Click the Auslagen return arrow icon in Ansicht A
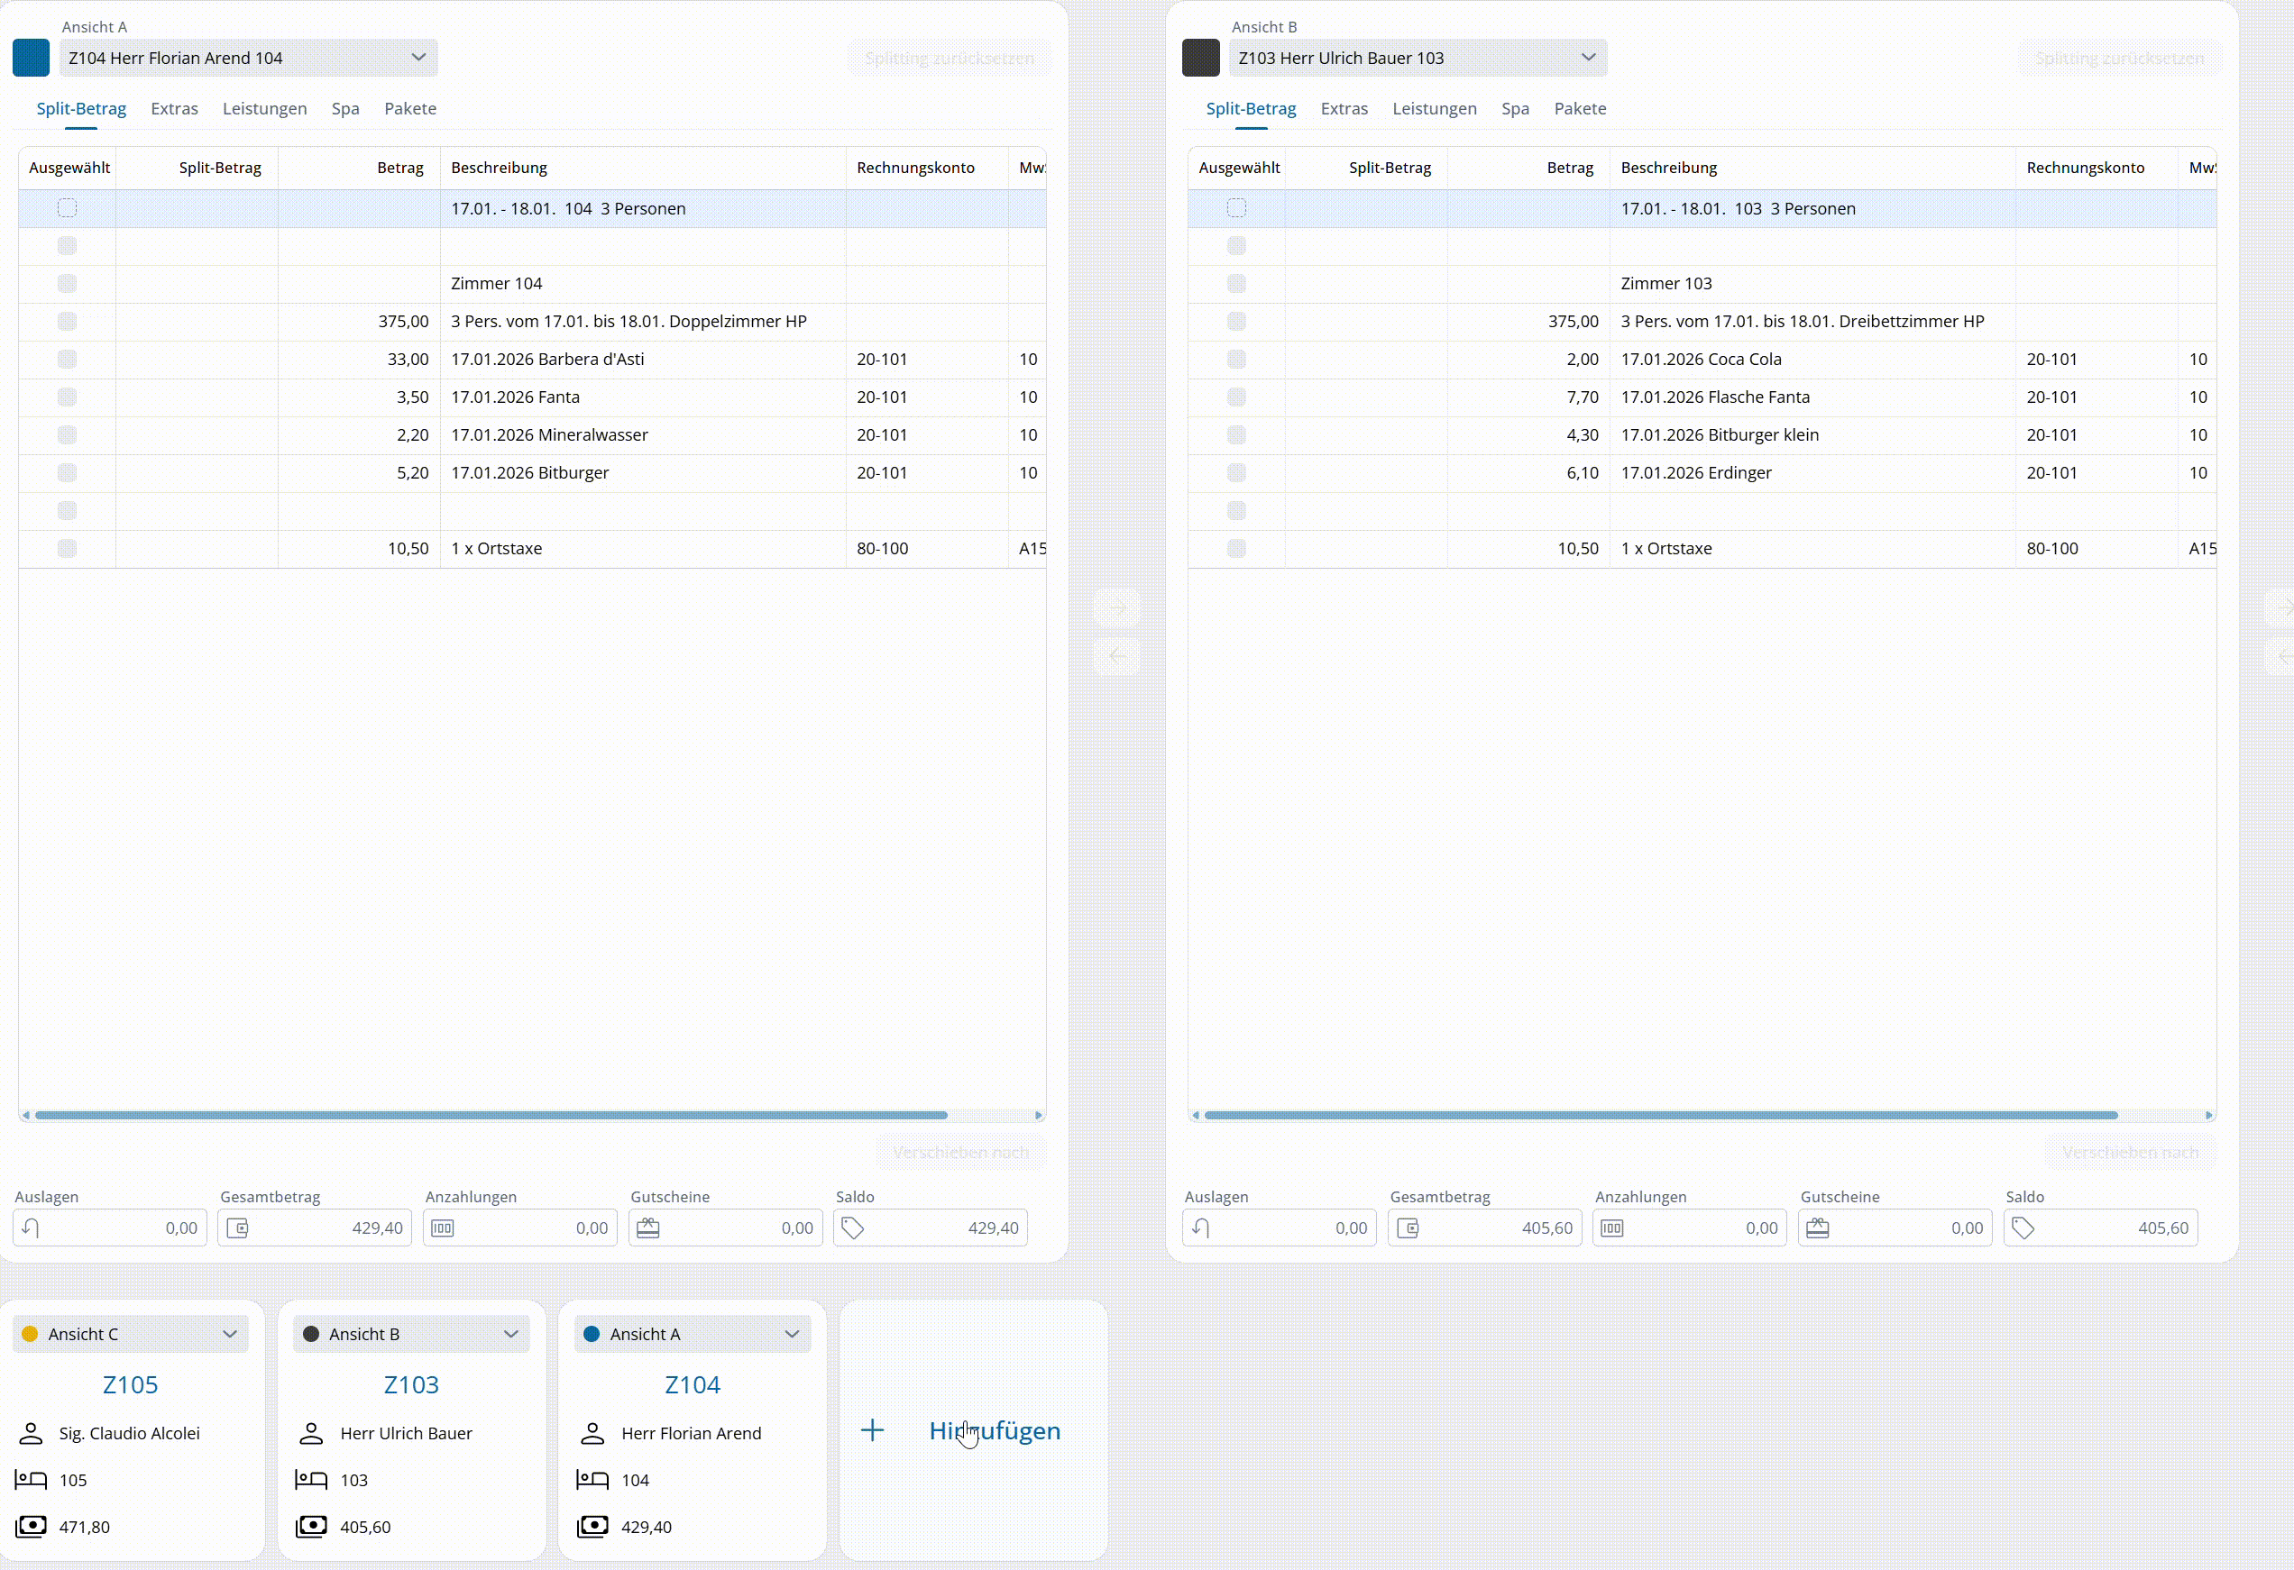Image resolution: width=2294 pixels, height=1570 pixels. [x=32, y=1228]
